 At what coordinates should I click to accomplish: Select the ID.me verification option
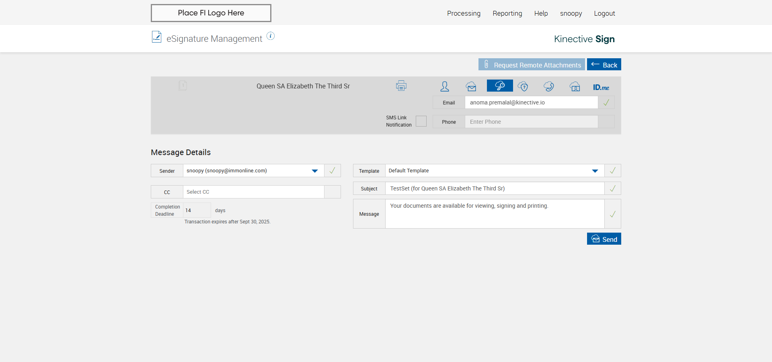tap(601, 87)
